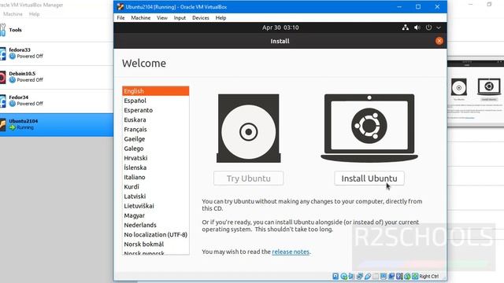This screenshot has width=504, height=283.
Task: Select Íslenska in the language list
Action: pyautogui.click(x=156, y=167)
